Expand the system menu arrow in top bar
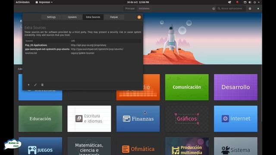Viewport: 276px width, 155px height. (x=259, y=2)
